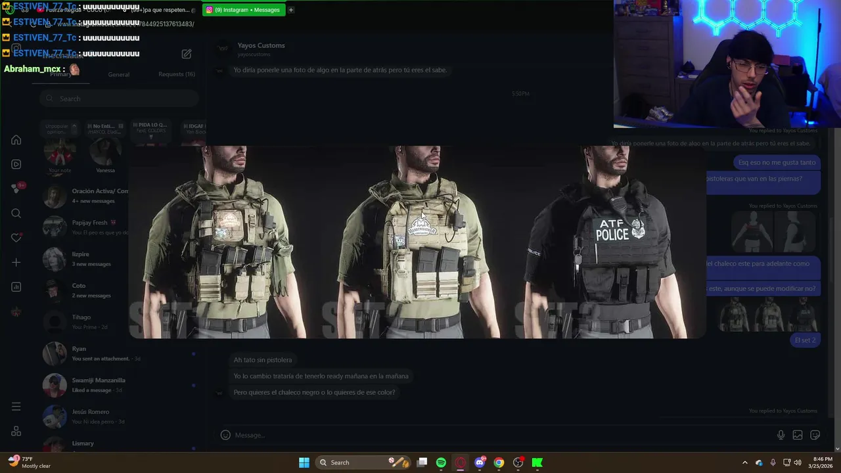
Task: Click the 'Esq eso no me gusta tanto' message
Action: tap(777, 162)
